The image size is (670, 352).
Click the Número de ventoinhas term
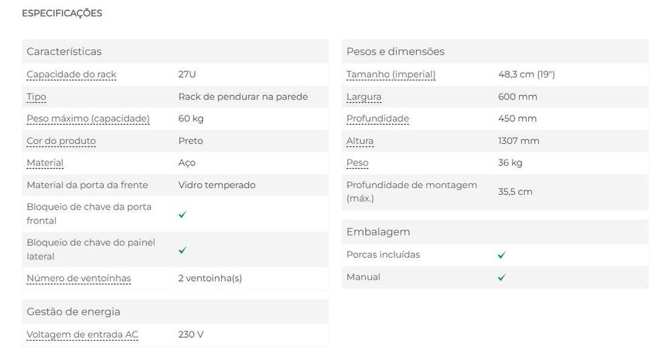click(x=78, y=278)
